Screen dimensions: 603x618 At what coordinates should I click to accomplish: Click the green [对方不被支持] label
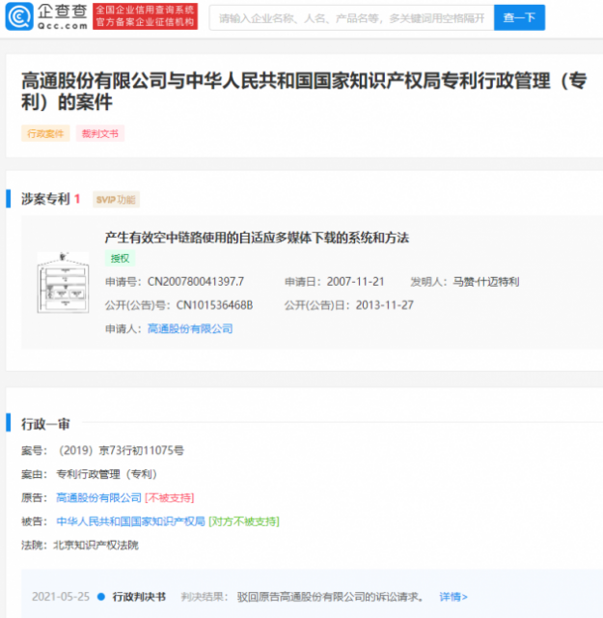tap(244, 521)
